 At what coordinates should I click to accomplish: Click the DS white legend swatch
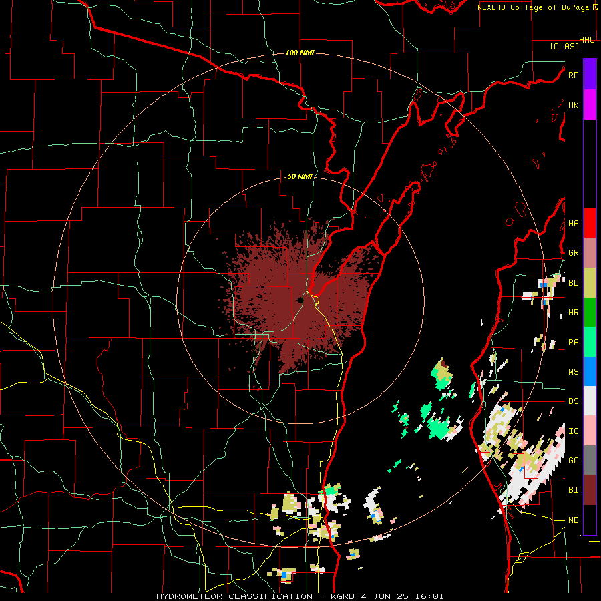590,401
